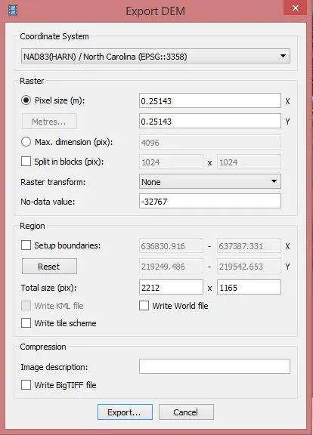
Task: Click the Export... button
Action: pos(125,412)
